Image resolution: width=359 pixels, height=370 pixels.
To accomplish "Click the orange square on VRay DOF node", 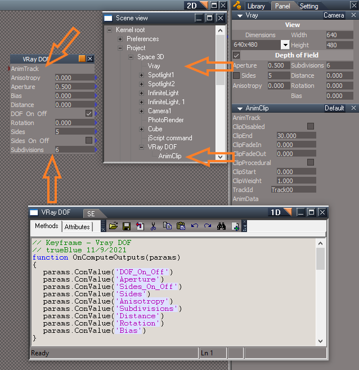I will [82, 59].
